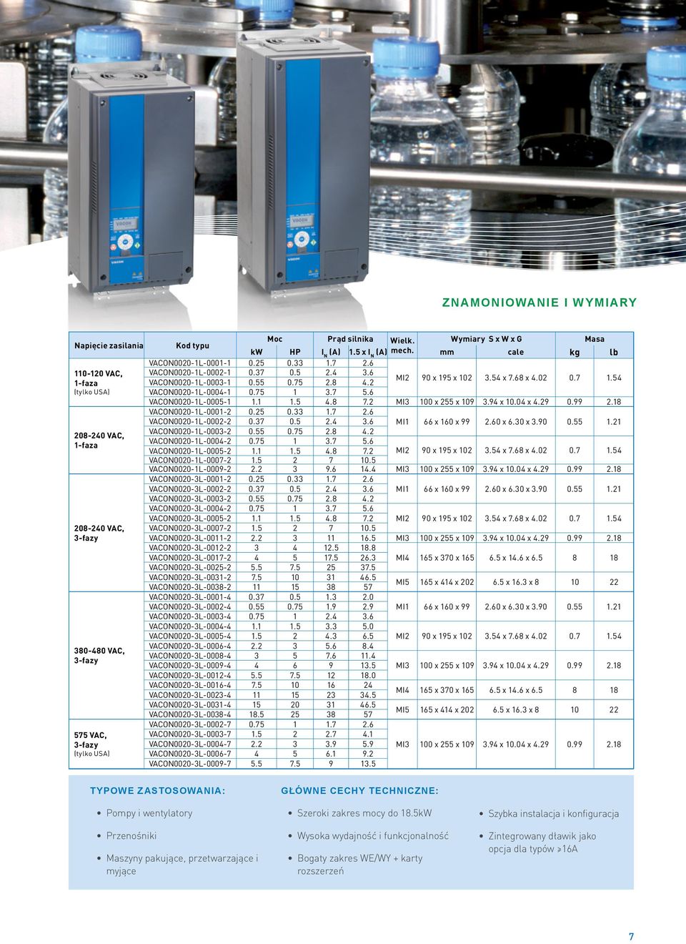Screen dimensions: 686x944
Task: Select the 208-240 VAC, 3-fazy row label
Action: coord(99,534)
